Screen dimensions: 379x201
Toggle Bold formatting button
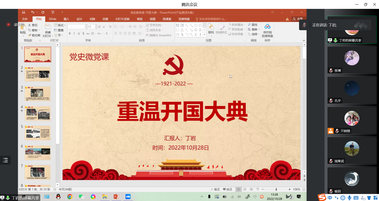(70, 33)
